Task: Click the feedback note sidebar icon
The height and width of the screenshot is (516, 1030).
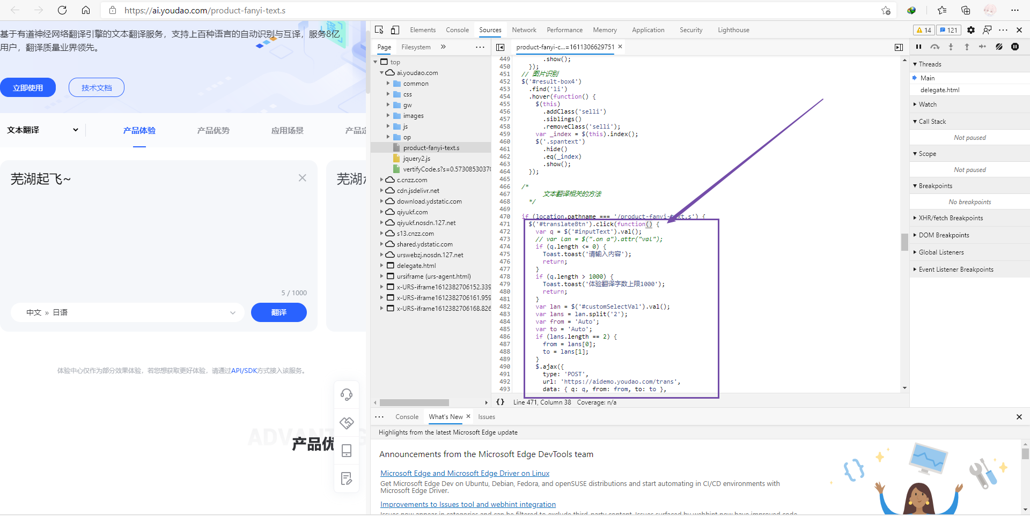Action: pos(347,478)
